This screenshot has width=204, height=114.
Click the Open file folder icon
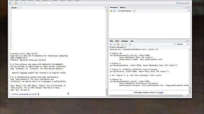(16, 3)
